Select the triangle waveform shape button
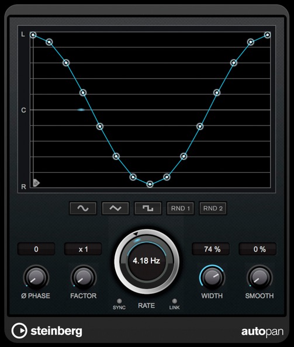 point(115,208)
